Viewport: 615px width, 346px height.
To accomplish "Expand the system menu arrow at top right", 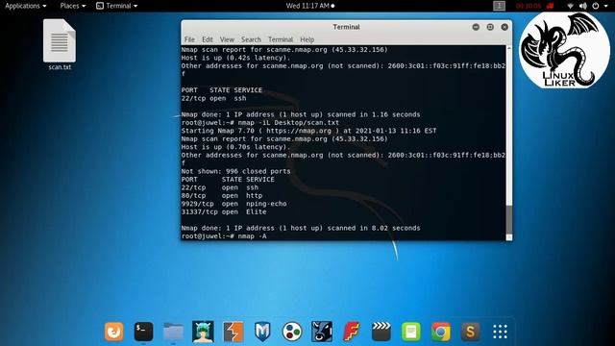I will [606, 6].
